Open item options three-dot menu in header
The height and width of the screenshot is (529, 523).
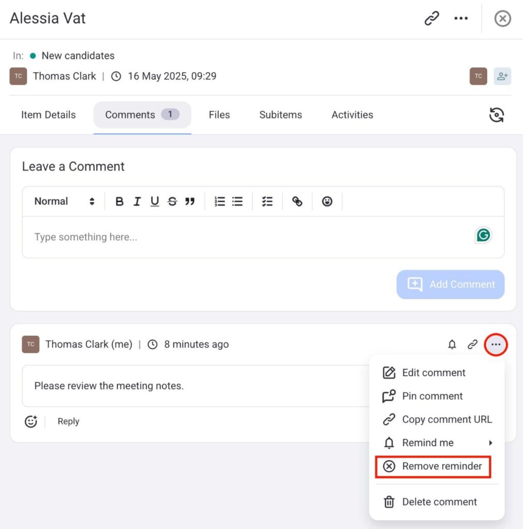(460, 19)
